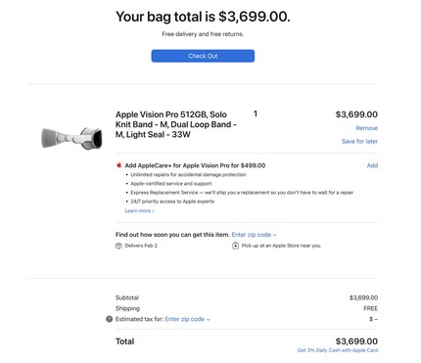The width and height of the screenshot is (421, 363).
Task: Click the red AppleCare+ apple logo icon
Action: pos(119,165)
